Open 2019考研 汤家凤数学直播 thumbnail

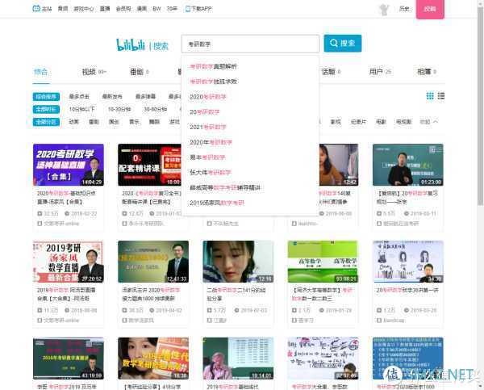coord(69,262)
